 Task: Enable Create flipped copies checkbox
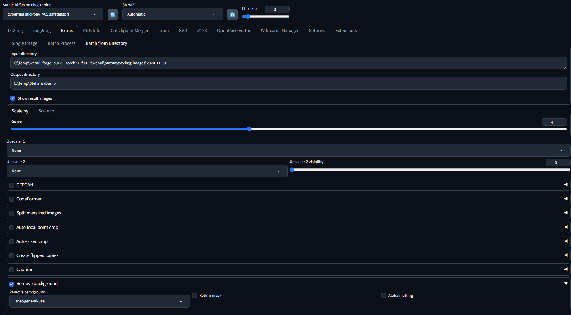click(x=12, y=255)
